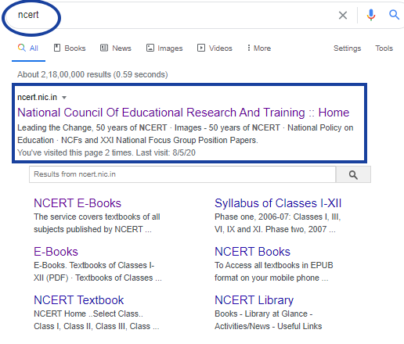404x344 pixels.
Task: Open the E-Books sitelink
Action: [x=56, y=252]
